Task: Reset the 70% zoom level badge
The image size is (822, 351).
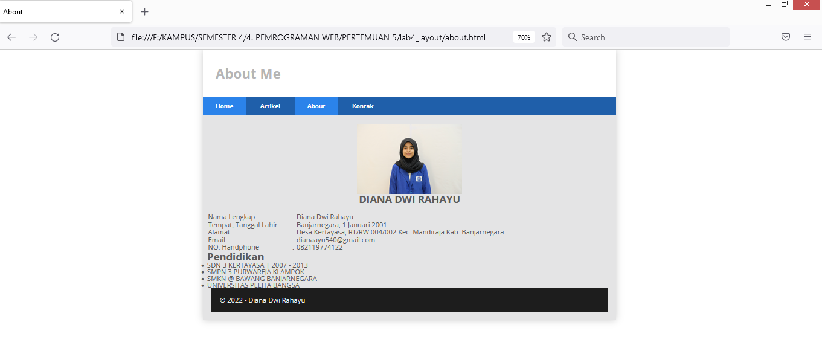Action: [524, 37]
